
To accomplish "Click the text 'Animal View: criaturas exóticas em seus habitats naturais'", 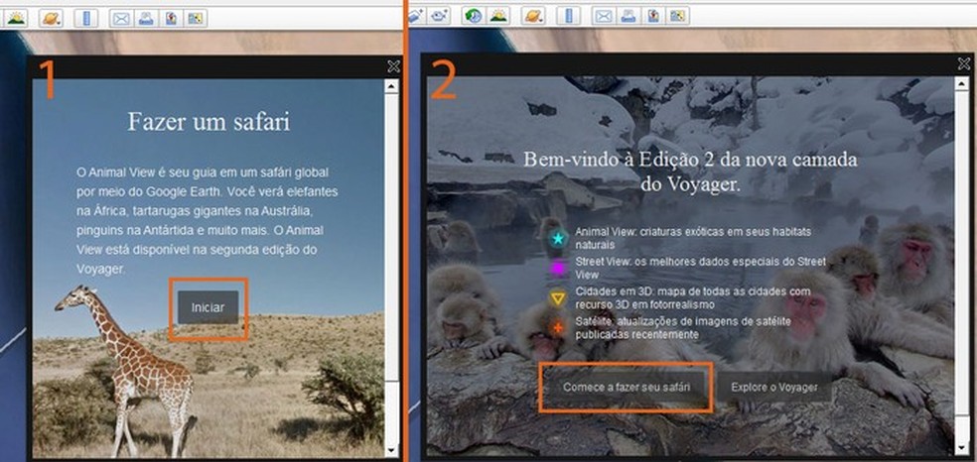I will 693,238.
